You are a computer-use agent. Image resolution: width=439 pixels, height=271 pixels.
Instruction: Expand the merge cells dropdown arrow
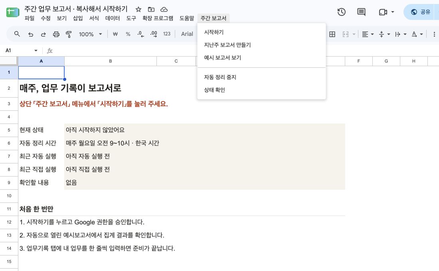point(354,34)
